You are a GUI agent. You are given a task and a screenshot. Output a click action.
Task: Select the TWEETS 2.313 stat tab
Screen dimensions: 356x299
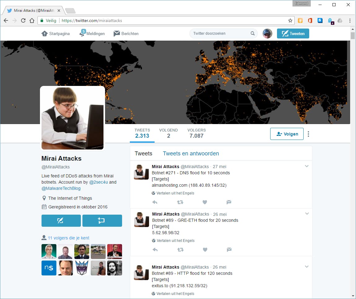click(142, 133)
